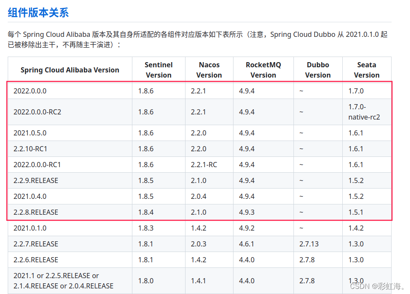Click the RocketMQ Version column header
Viewport: 410px width, 294px height.
[263, 70]
